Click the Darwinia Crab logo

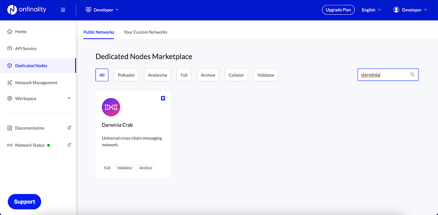[111, 107]
